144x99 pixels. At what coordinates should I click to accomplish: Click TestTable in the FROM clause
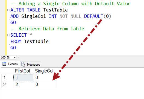[36, 41]
